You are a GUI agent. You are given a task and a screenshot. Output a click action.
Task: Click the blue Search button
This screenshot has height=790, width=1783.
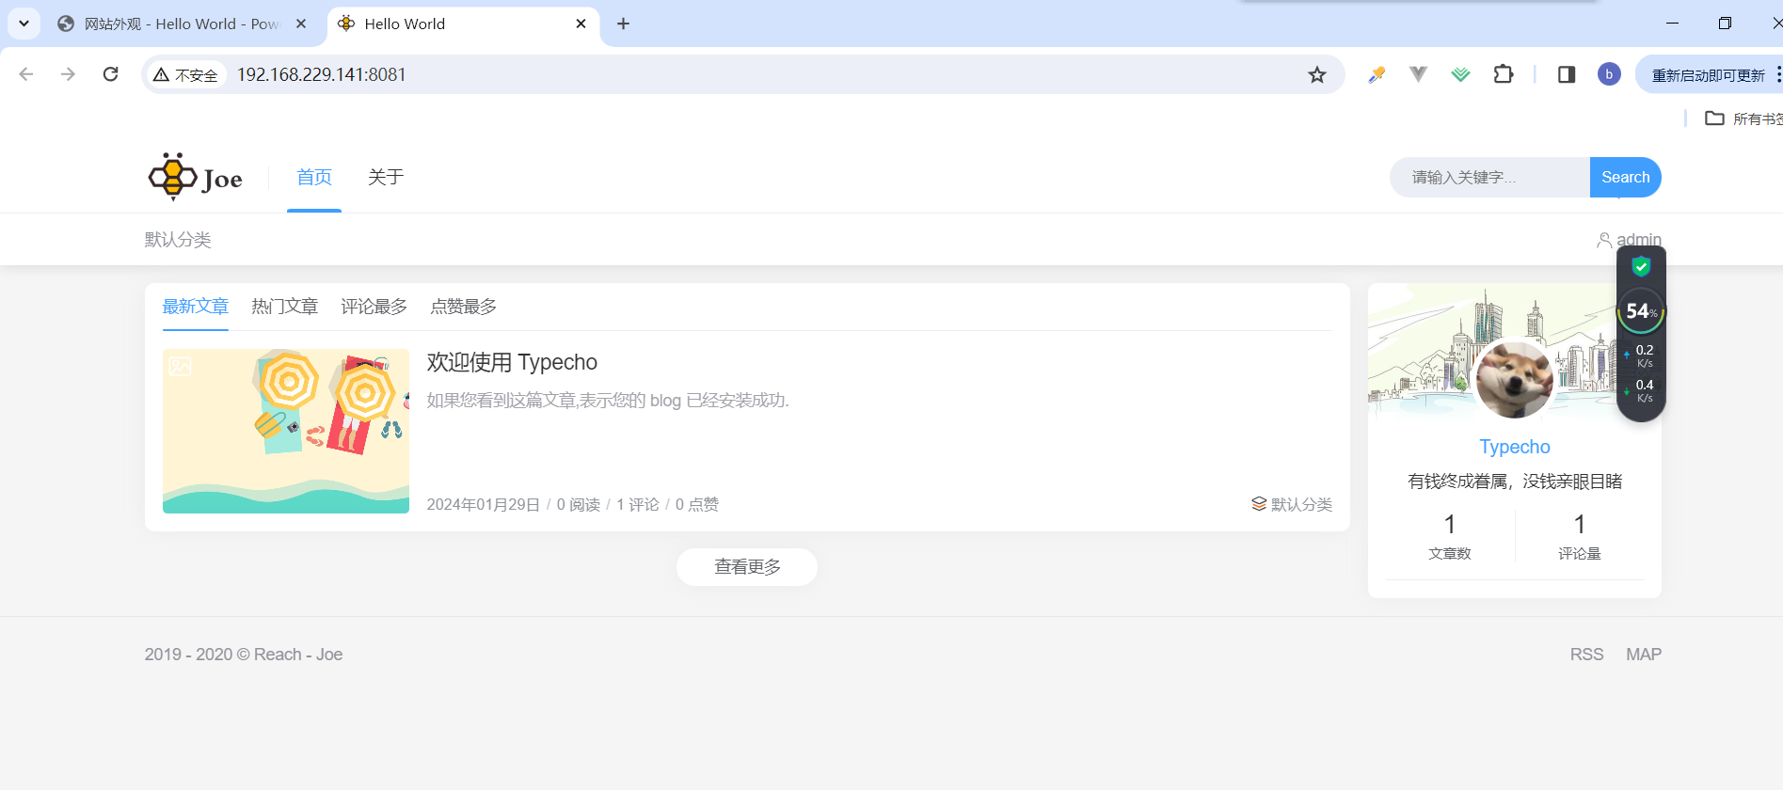coord(1625,177)
